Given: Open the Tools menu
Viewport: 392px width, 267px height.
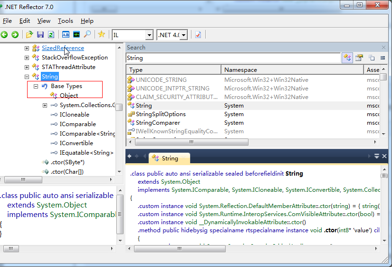Looking at the screenshot, I should tap(66, 21).
